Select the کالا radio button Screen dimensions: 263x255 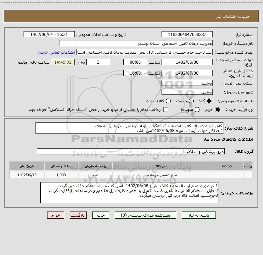coord(209,101)
